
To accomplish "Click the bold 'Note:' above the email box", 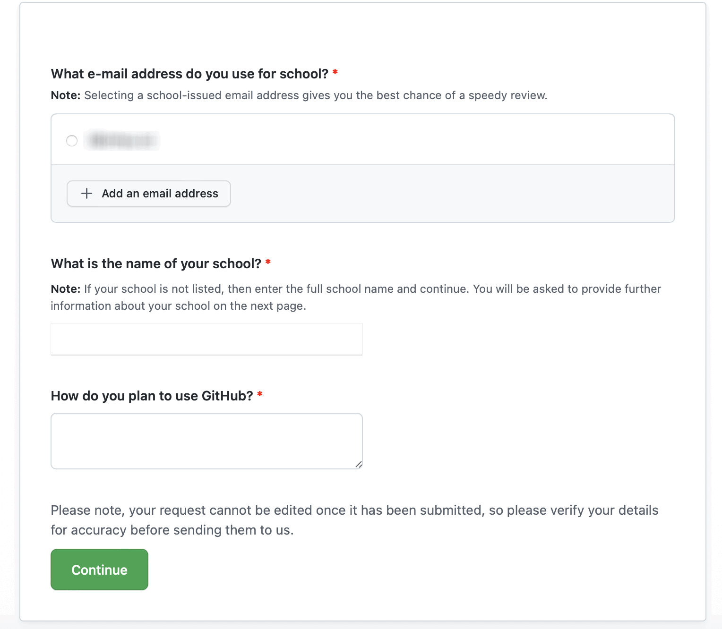I will pos(66,95).
